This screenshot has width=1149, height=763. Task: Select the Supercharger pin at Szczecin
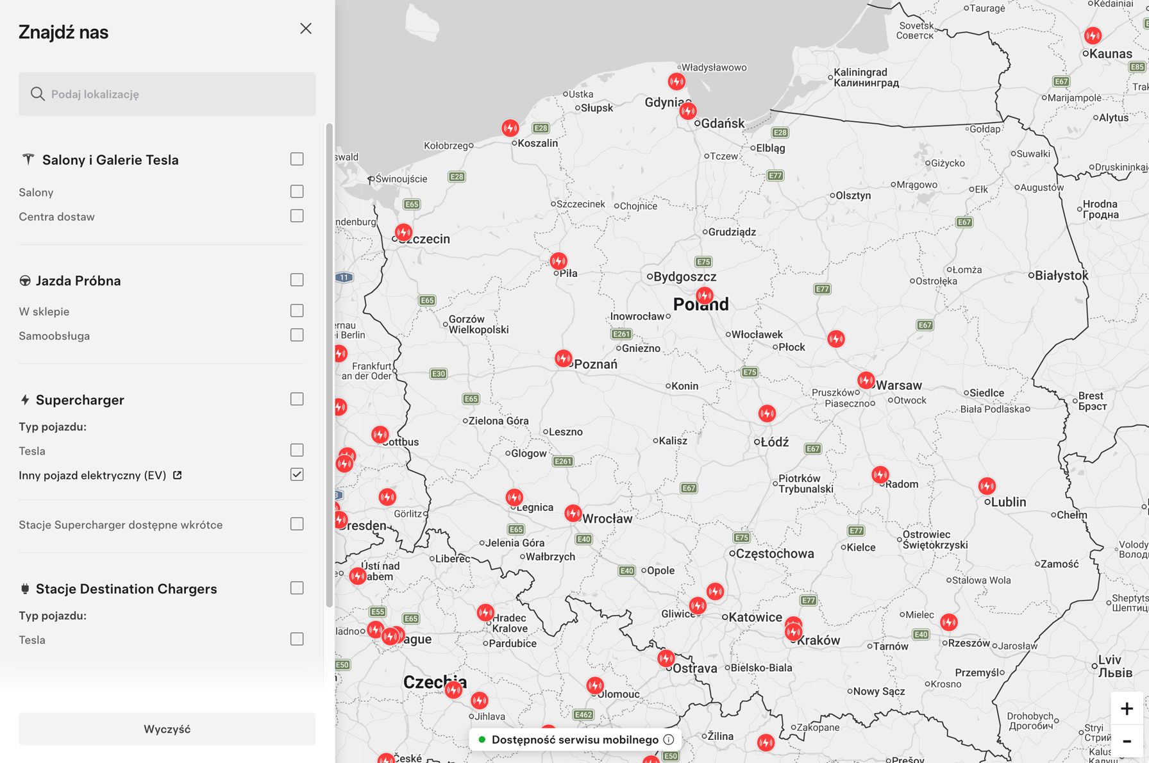[403, 231]
